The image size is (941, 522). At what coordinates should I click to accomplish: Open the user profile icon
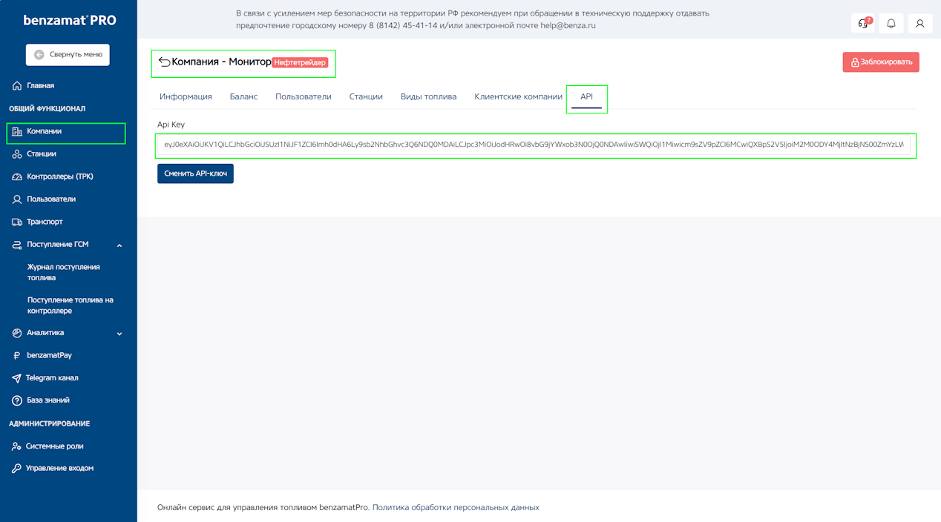(919, 24)
